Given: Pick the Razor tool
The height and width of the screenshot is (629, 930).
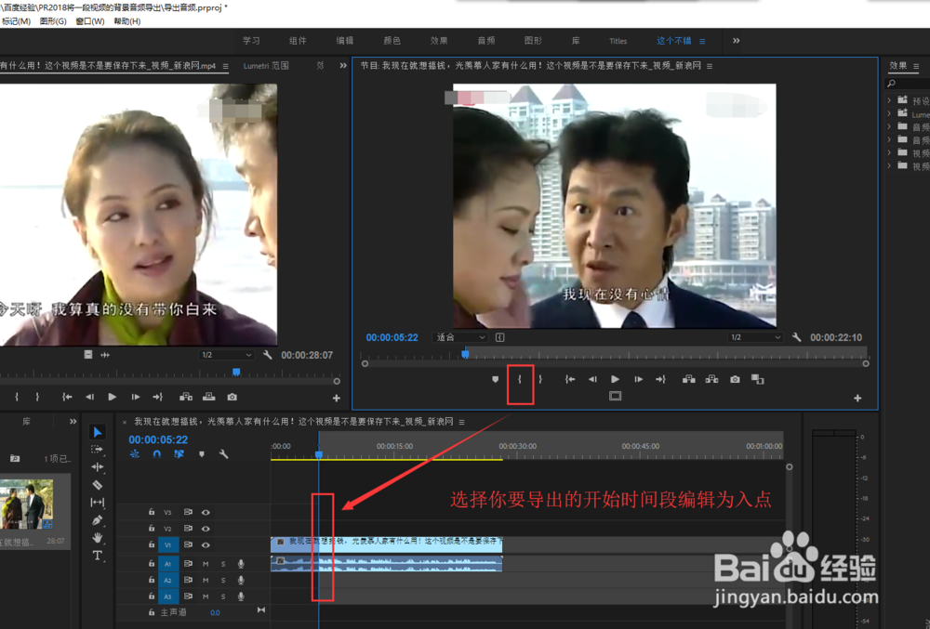Looking at the screenshot, I should tap(98, 484).
